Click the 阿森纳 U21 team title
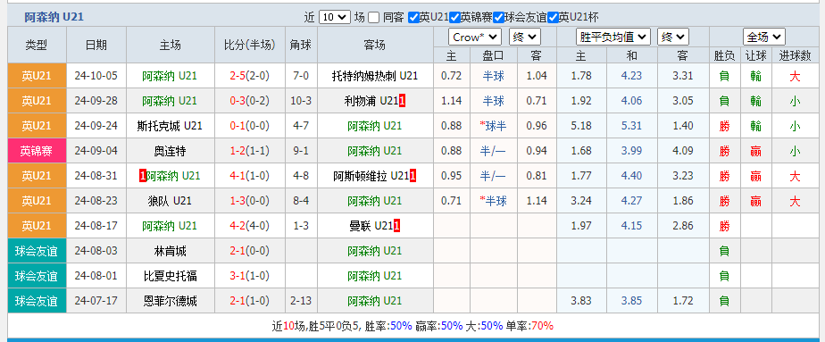825x342 pixels. pos(54,17)
